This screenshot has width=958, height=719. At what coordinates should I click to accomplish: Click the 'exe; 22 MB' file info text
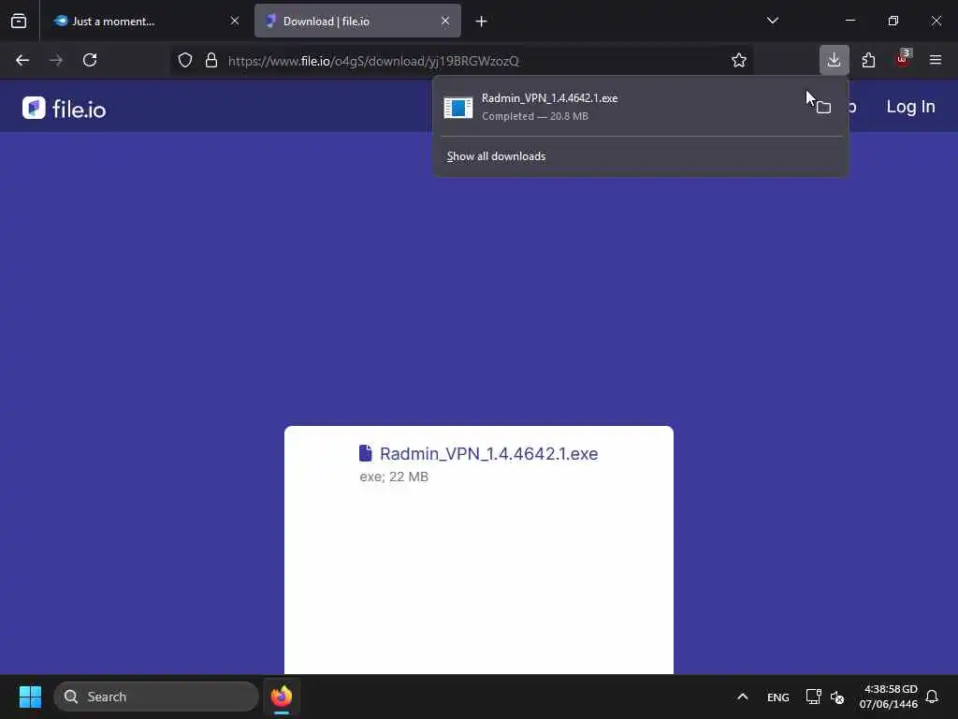[394, 477]
